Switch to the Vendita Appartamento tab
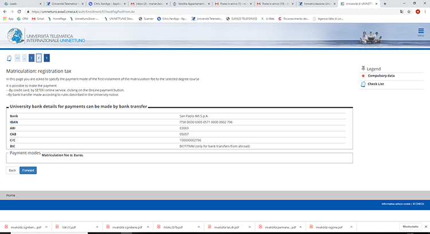The image size is (430, 234). 192,3
